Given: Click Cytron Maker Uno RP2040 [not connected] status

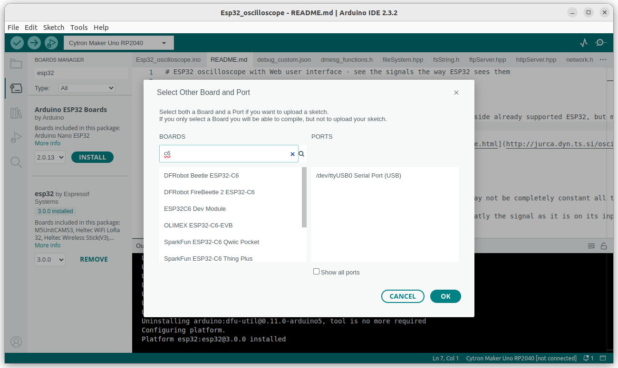Looking at the screenshot, I should pyautogui.click(x=521, y=358).
